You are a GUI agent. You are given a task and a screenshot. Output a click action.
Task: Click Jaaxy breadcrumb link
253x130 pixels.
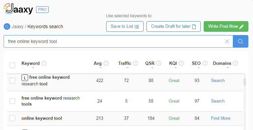pos(18,26)
